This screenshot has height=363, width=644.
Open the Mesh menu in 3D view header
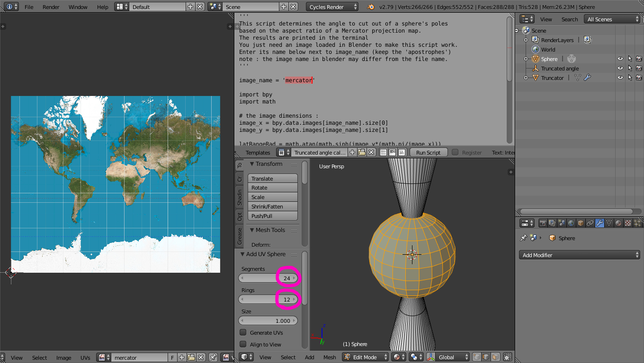coord(330,357)
